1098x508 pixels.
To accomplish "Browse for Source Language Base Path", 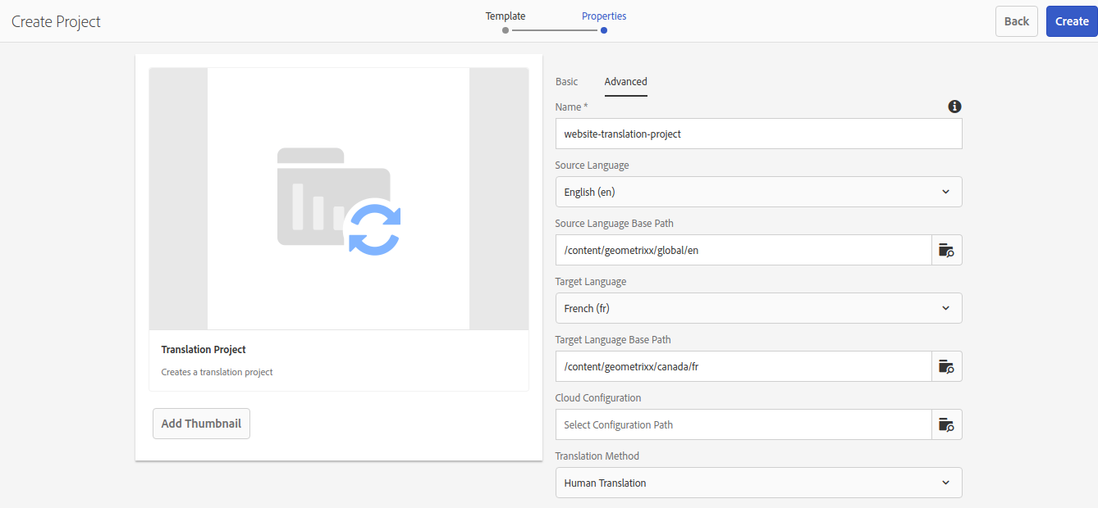I will pos(946,250).
